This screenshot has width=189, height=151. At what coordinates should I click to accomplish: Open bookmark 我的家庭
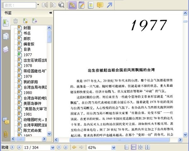(x=31, y=82)
